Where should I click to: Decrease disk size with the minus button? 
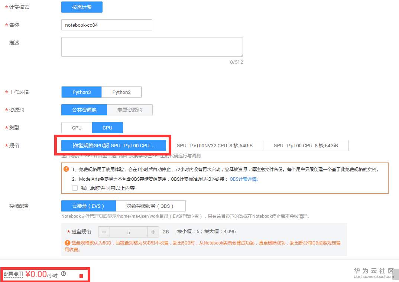pyautogui.click(x=104, y=232)
